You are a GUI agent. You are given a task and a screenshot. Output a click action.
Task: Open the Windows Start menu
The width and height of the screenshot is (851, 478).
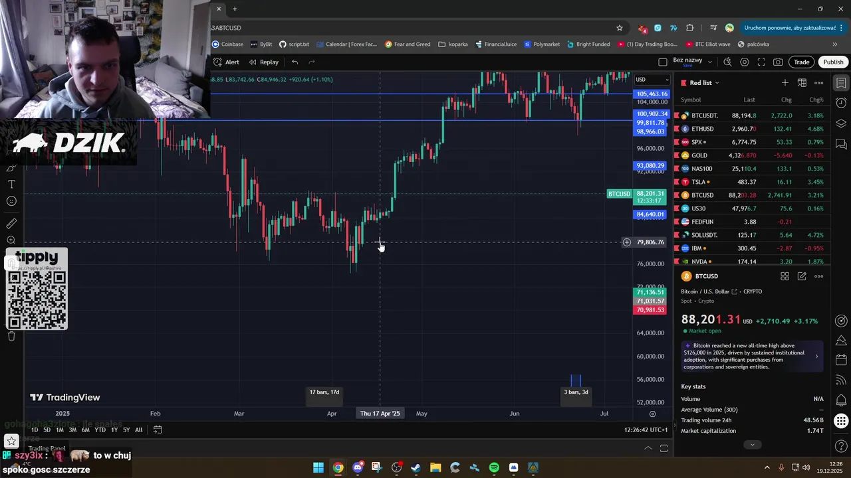[318, 468]
